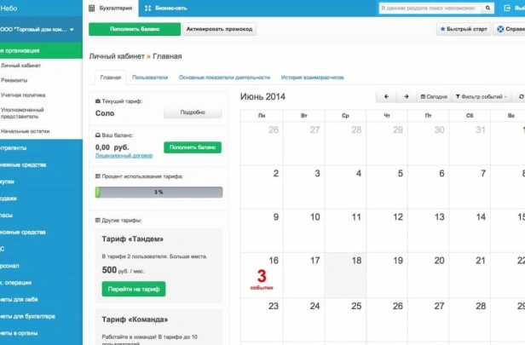This screenshot has height=345, width=525.
Task: Go to next month arrow
Action: coord(407,97)
